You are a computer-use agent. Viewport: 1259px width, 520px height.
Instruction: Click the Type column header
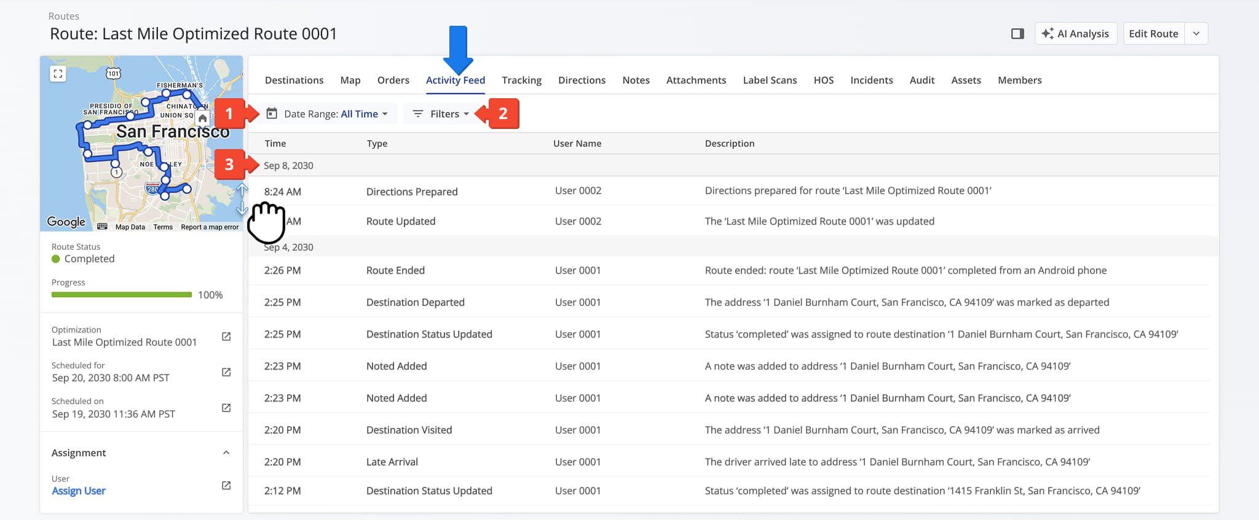[x=377, y=143]
